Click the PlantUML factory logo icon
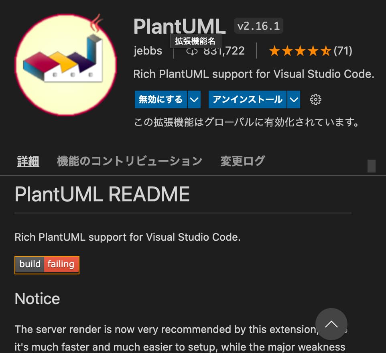The image size is (386, 353). click(66, 65)
